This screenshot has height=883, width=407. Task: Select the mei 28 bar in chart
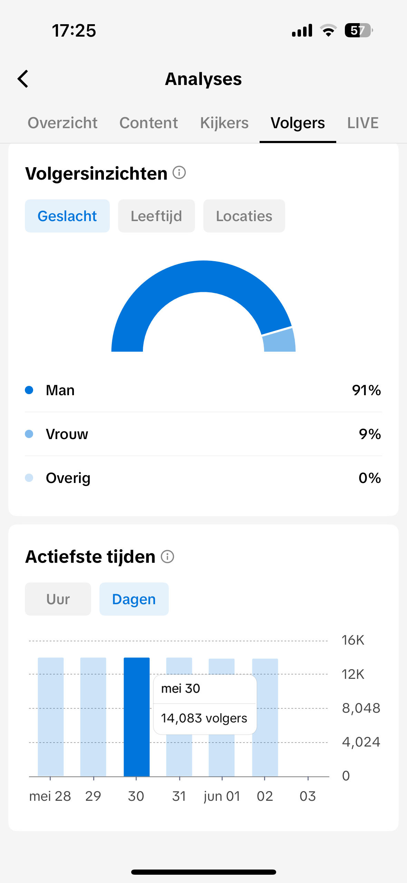pos(51,717)
